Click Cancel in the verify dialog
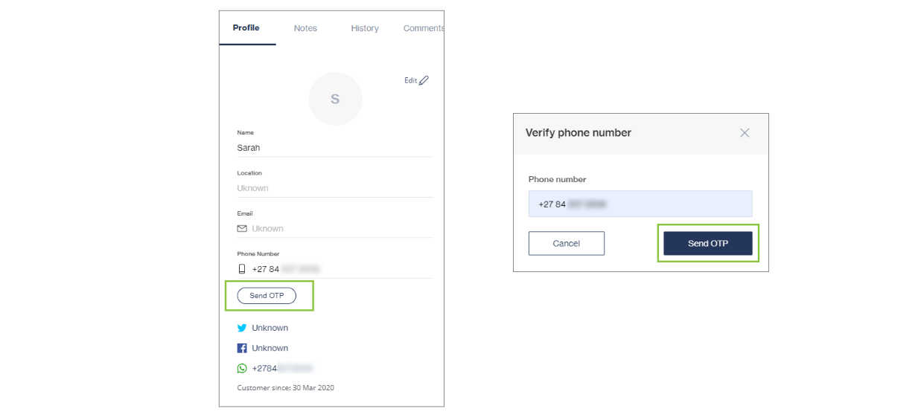The image size is (918, 420). [567, 243]
